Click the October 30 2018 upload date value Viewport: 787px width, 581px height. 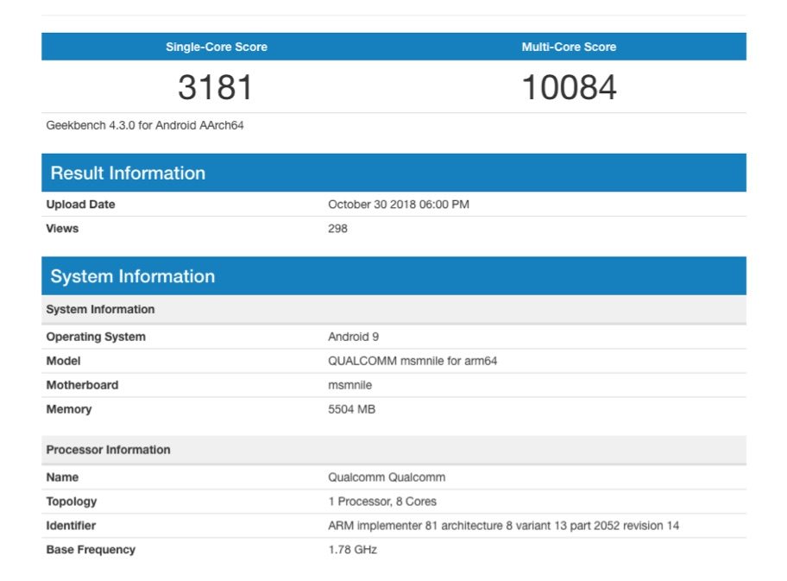coord(398,205)
